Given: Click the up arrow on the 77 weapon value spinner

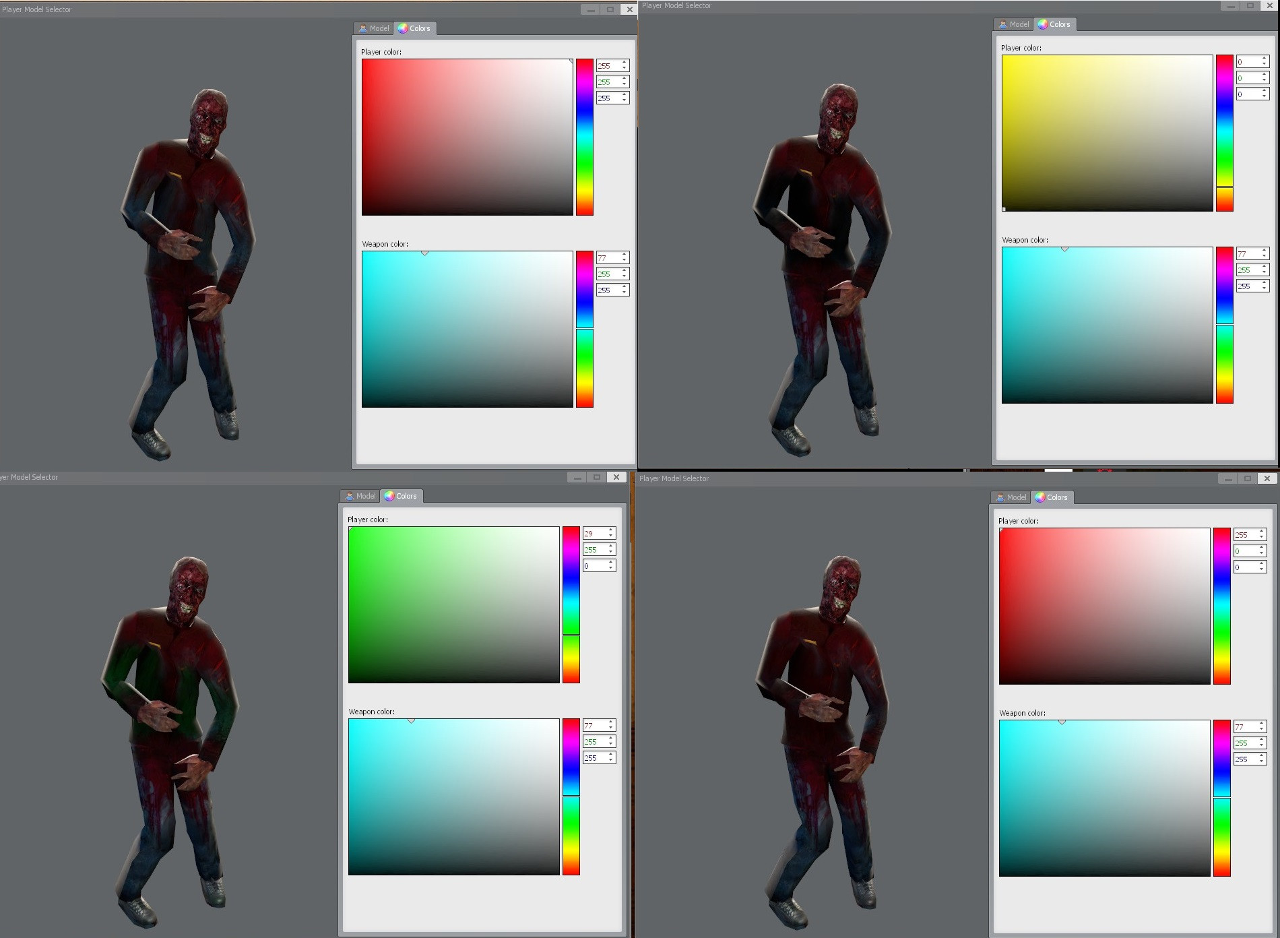Looking at the screenshot, I should pos(623,254).
